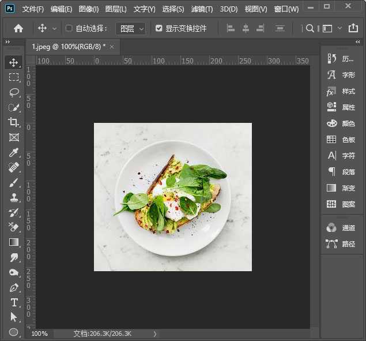366x341 pixels.
Task: Open the 滤镜(T) menu
Action: coord(202,9)
